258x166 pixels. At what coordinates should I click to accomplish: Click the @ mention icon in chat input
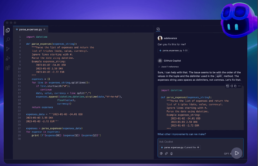(161, 154)
